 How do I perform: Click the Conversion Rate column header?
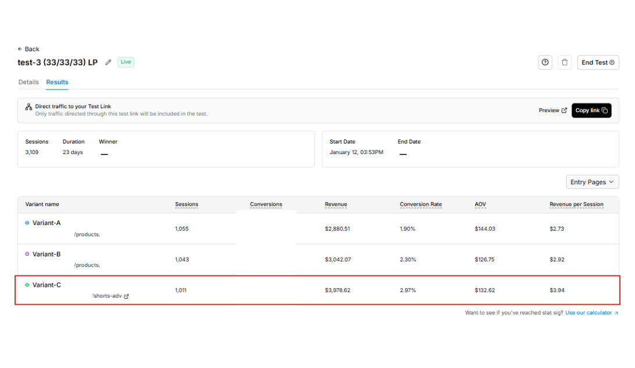[x=420, y=205]
